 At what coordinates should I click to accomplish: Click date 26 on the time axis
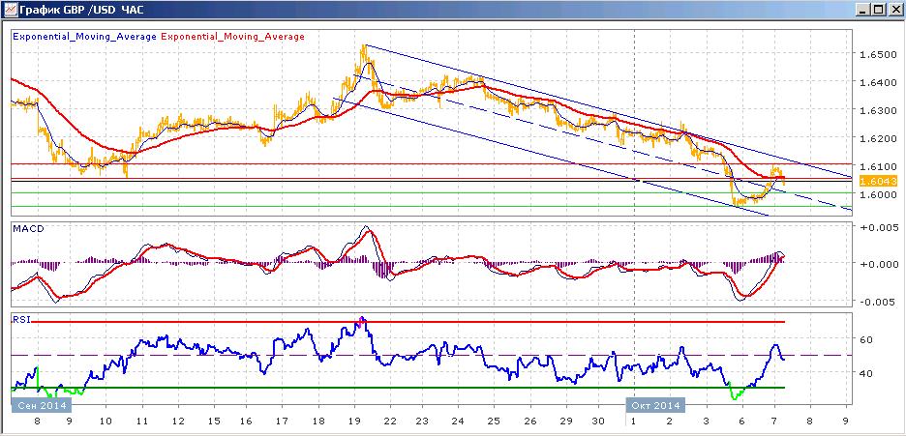coord(531,421)
